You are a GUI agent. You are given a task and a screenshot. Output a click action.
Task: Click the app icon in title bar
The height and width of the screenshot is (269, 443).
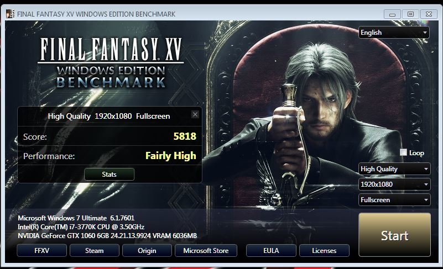point(10,14)
